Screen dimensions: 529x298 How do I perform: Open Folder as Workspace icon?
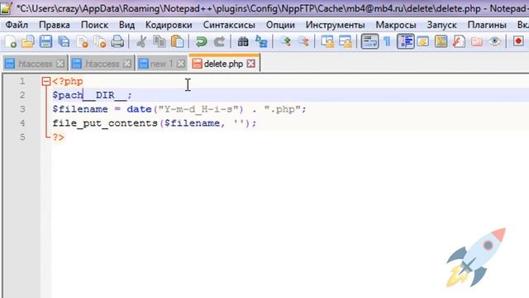click(x=477, y=41)
